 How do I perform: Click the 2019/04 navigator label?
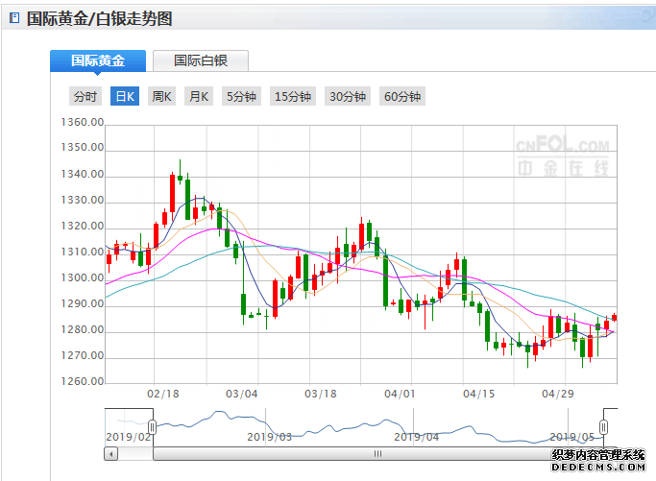pyautogui.click(x=416, y=437)
